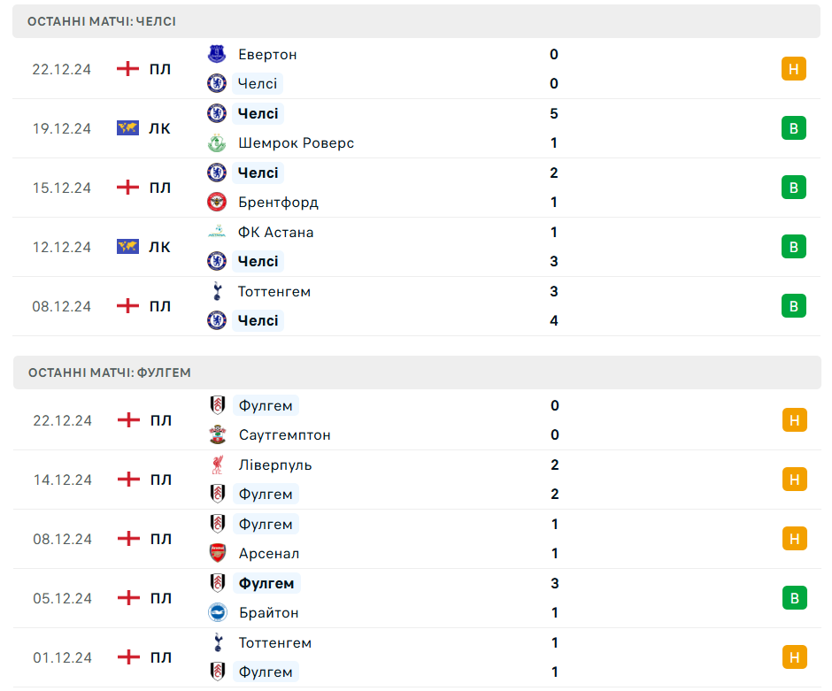
Task: Click the England flag for 22.12.24 Everton match
Action: click(x=128, y=69)
